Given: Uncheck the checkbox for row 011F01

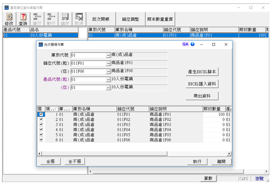Looking at the screenshot, I should [41, 115].
